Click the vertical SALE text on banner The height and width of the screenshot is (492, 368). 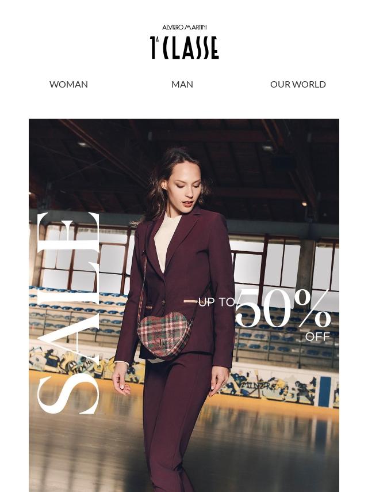click(x=68, y=313)
